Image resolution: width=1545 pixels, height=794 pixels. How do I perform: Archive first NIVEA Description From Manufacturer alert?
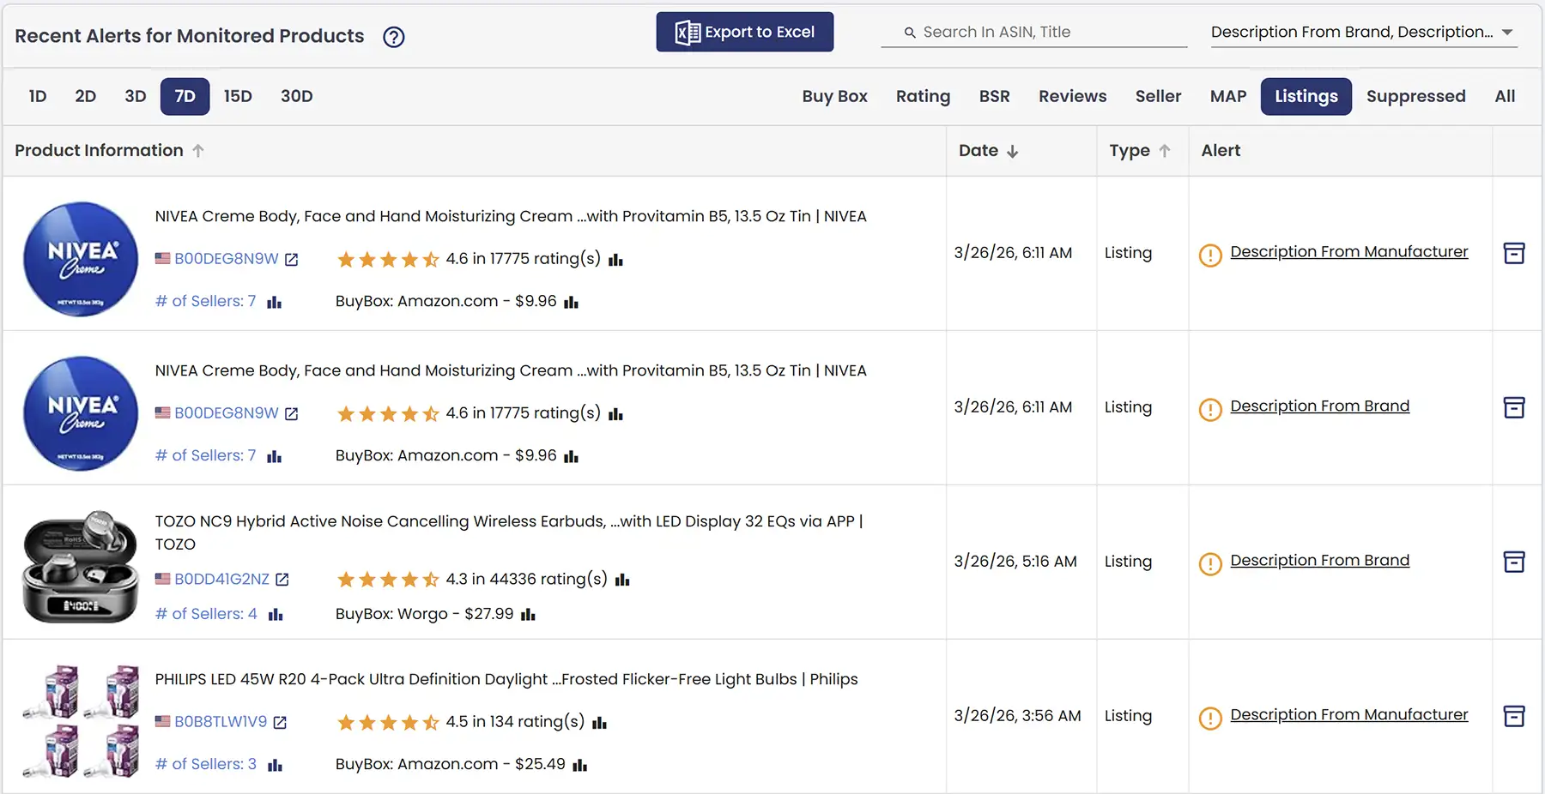[1514, 253]
